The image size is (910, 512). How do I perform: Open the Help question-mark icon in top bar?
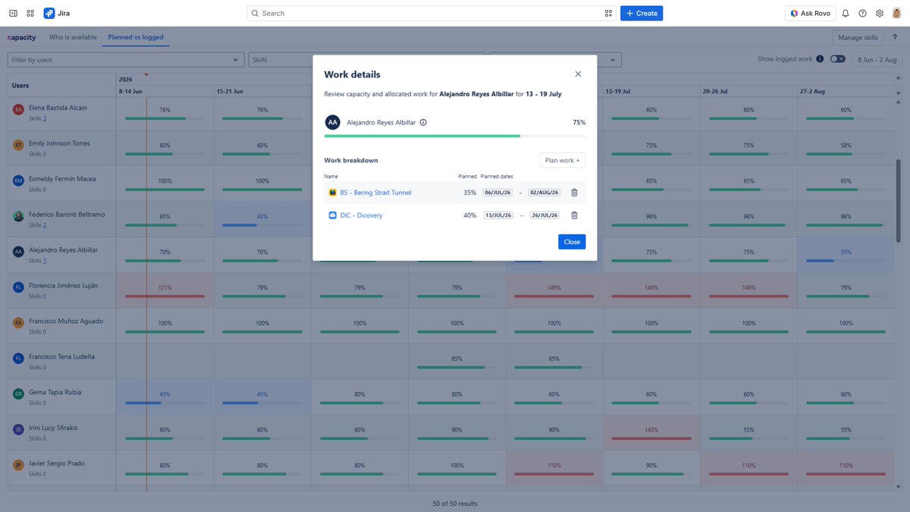tap(862, 13)
